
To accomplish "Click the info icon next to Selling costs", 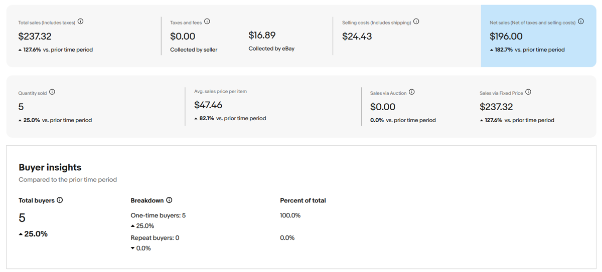I will pos(416,22).
